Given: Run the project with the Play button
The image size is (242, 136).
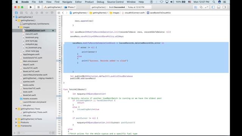Looking at the screenshot, I should 31,7.
